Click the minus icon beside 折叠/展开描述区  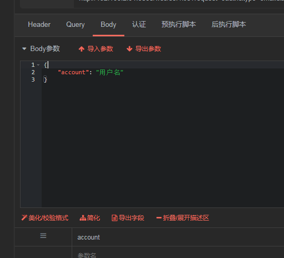coord(159,217)
